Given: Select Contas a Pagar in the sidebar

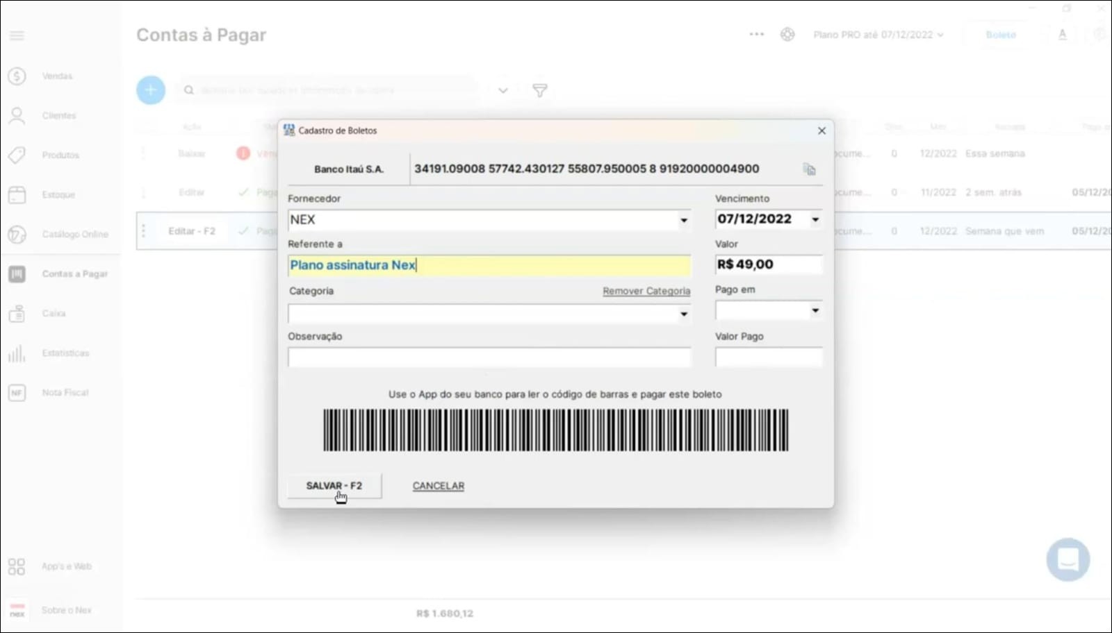Looking at the screenshot, I should point(75,274).
